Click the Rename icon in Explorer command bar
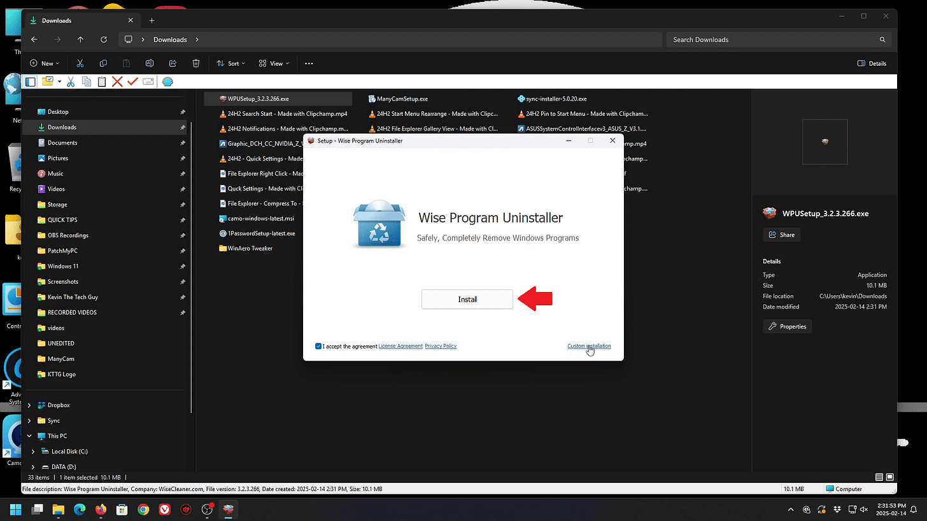This screenshot has height=521, width=927. [150, 64]
